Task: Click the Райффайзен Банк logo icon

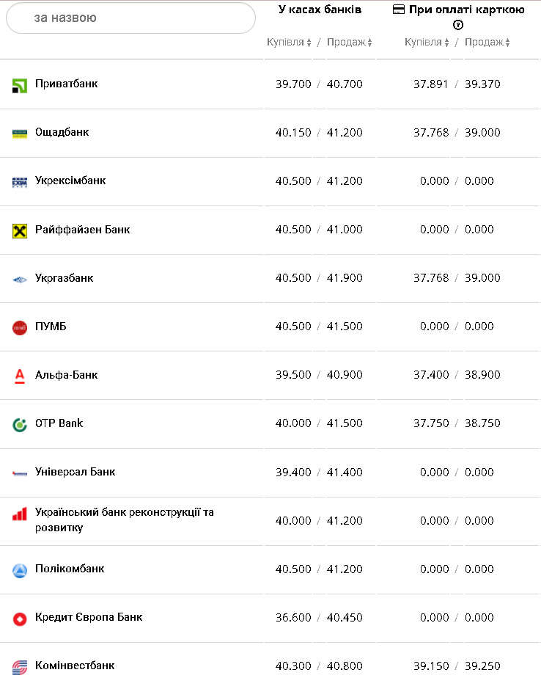Action: (x=20, y=230)
